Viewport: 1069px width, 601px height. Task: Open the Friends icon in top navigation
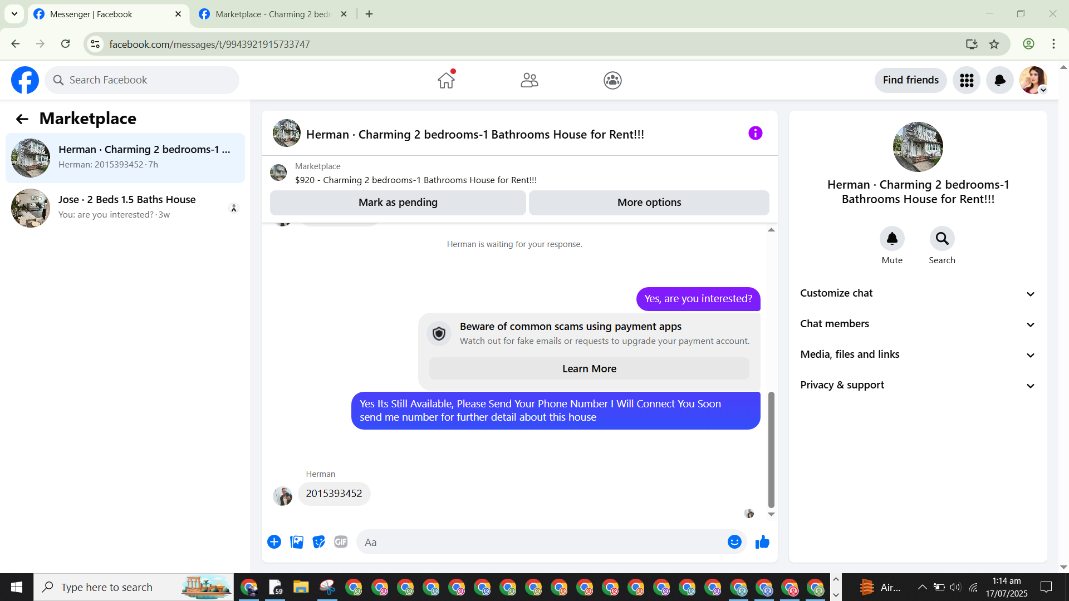[529, 80]
